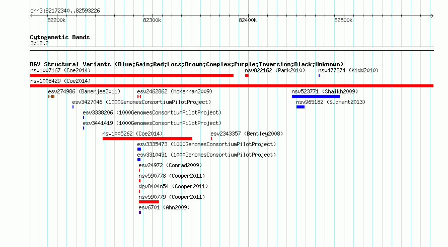Click the ruler's left end arrow

(x=31, y=16)
